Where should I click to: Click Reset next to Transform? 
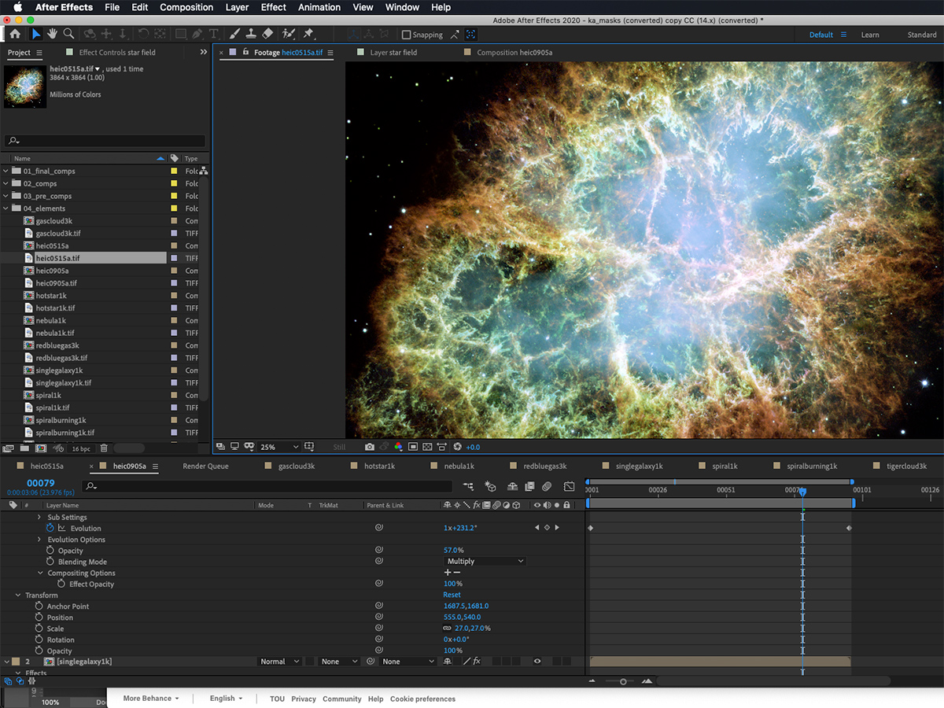pyautogui.click(x=452, y=595)
